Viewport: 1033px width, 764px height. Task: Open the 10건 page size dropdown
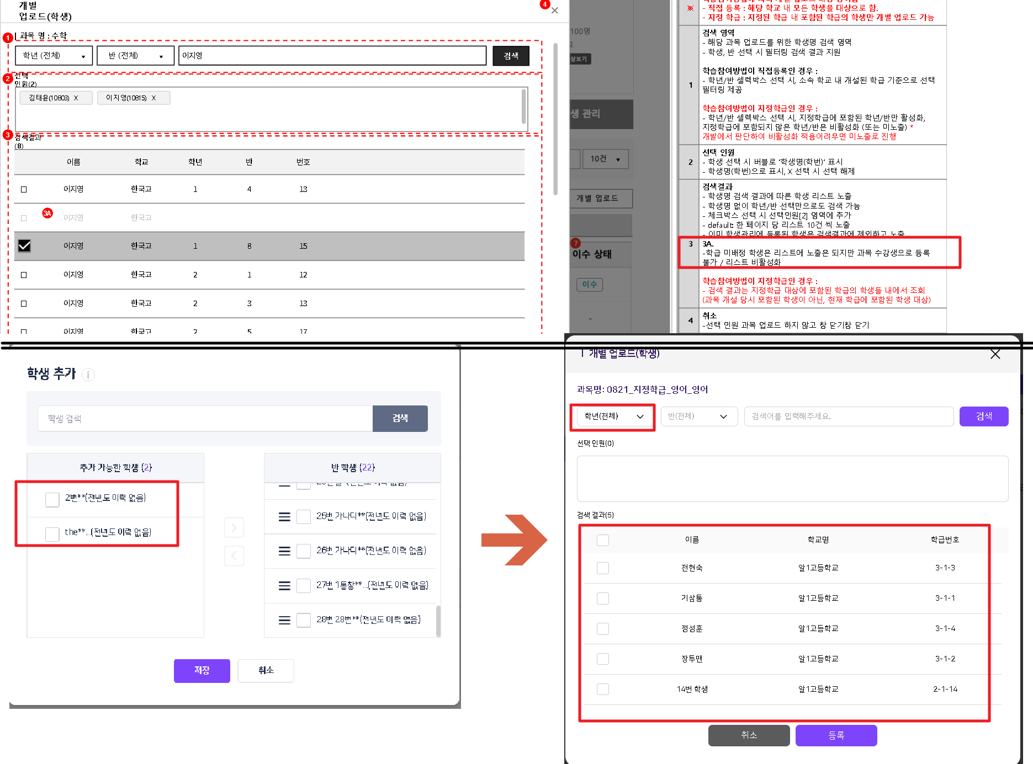pyautogui.click(x=605, y=159)
